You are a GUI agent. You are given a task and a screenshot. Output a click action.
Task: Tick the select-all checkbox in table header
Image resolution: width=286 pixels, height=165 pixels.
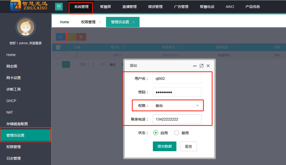[58, 47]
